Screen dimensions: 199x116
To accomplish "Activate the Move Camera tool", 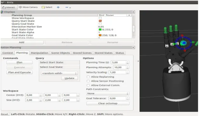I will [28, 7].
